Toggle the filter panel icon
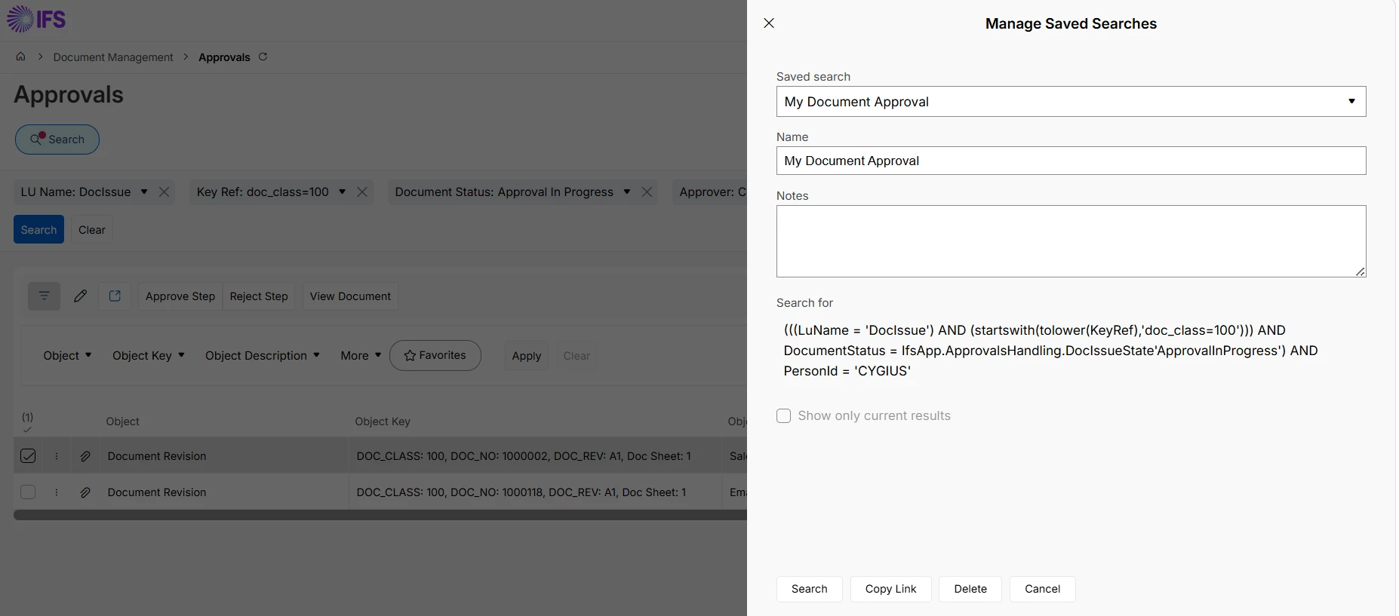This screenshot has width=1399, height=616. click(44, 296)
